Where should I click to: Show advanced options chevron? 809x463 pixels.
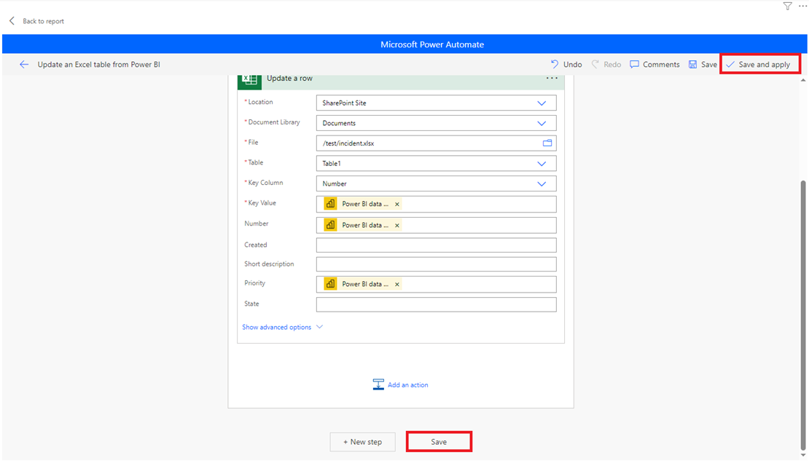319,327
